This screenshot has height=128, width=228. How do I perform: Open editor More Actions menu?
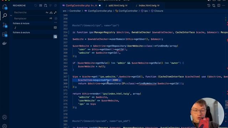[x=224, y=6]
